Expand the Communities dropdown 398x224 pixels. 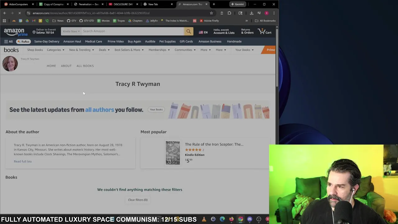(x=185, y=50)
